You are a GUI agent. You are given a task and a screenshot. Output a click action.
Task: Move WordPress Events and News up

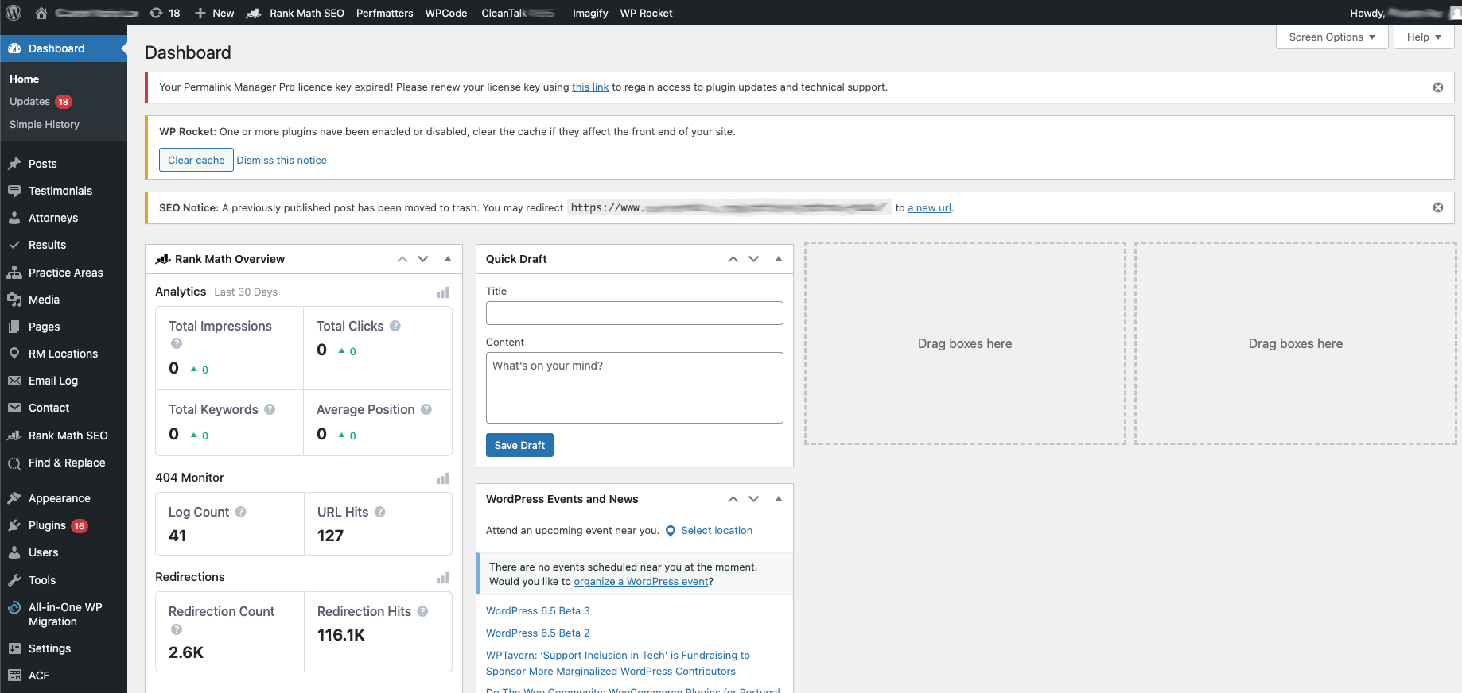point(733,499)
